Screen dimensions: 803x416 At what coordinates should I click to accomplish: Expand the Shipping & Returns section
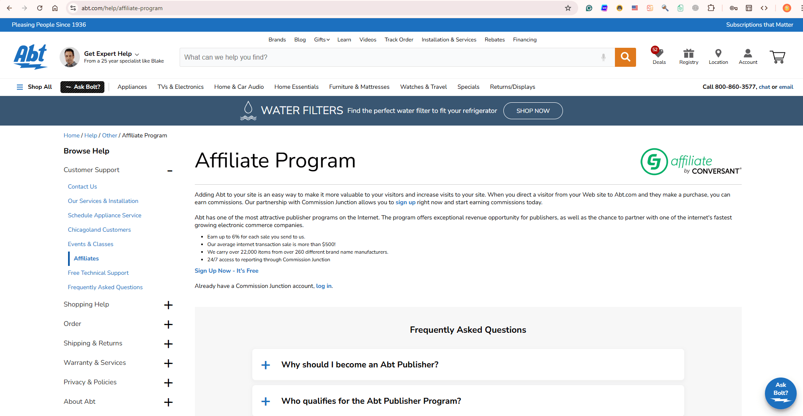(168, 344)
